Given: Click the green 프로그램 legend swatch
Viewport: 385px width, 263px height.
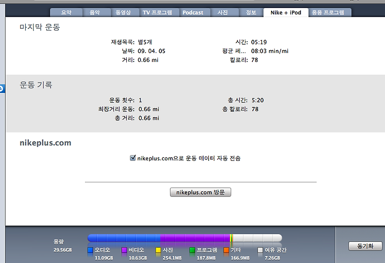Looking at the screenshot, I should click(192, 250).
